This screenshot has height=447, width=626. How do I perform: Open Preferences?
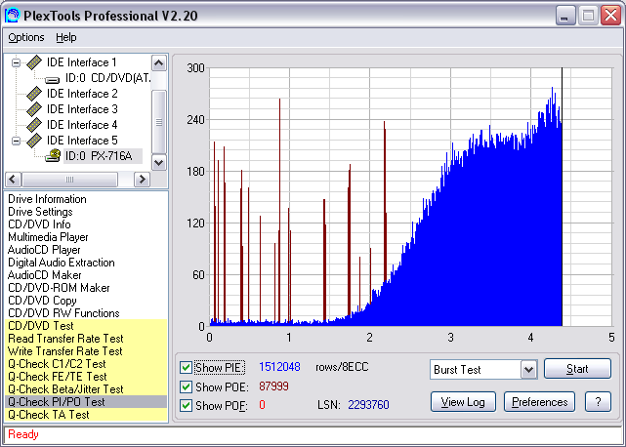pyautogui.click(x=539, y=402)
